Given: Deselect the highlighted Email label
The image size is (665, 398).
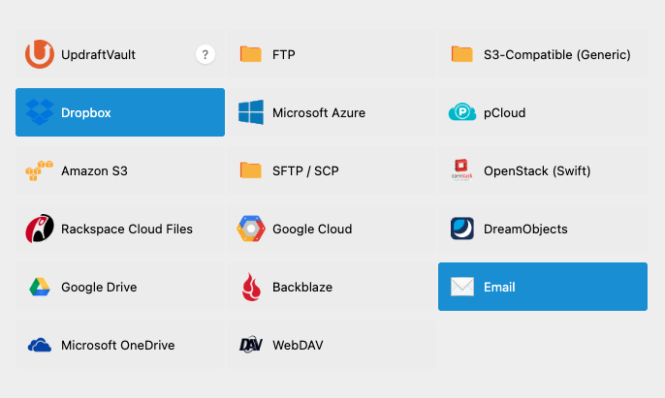Looking at the screenshot, I should click(499, 287).
